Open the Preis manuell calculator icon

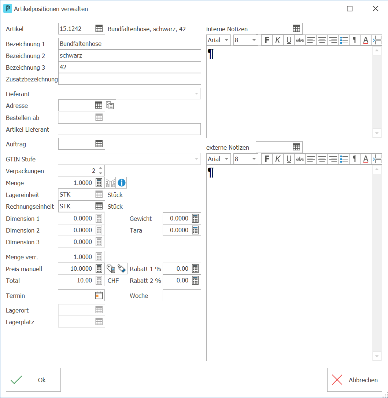99,269
